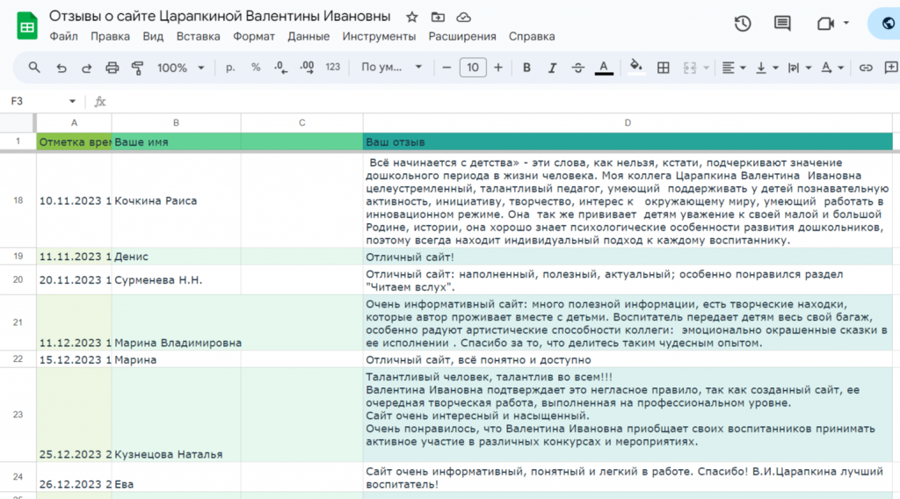Screen dimensions: 900x499
Task: Select row 18 header
Action: [x=18, y=201]
